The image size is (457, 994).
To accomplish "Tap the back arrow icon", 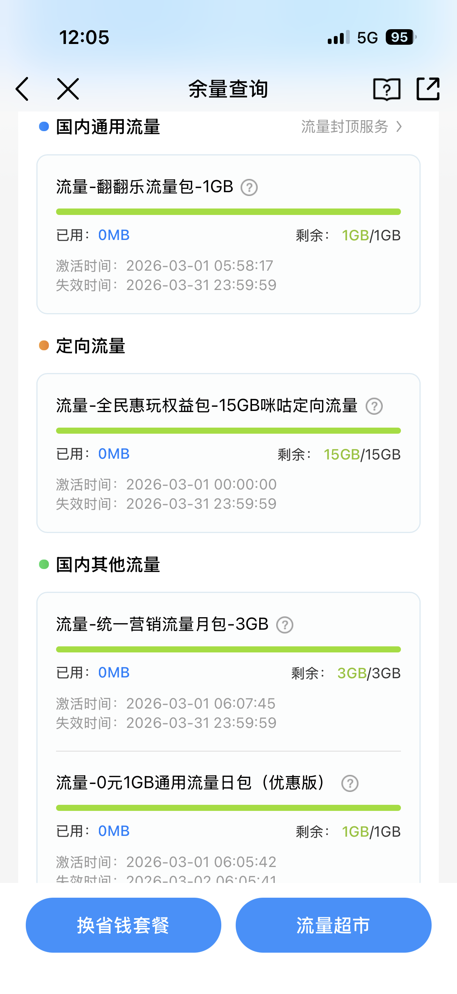I will 22,89.
